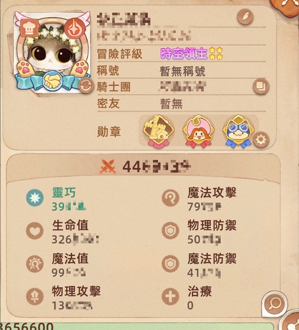Open medal settings gear icon
This screenshot has height=330, width=299.
pyautogui.click(x=261, y=139)
